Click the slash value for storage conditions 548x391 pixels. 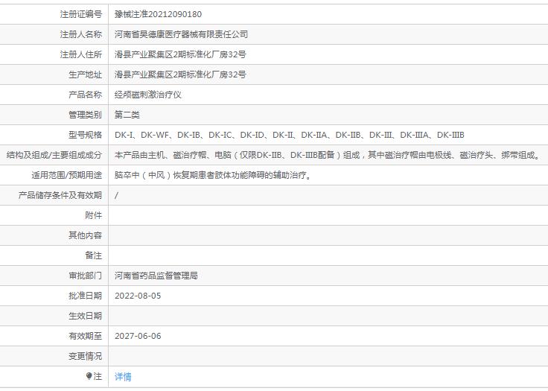(x=116, y=195)
